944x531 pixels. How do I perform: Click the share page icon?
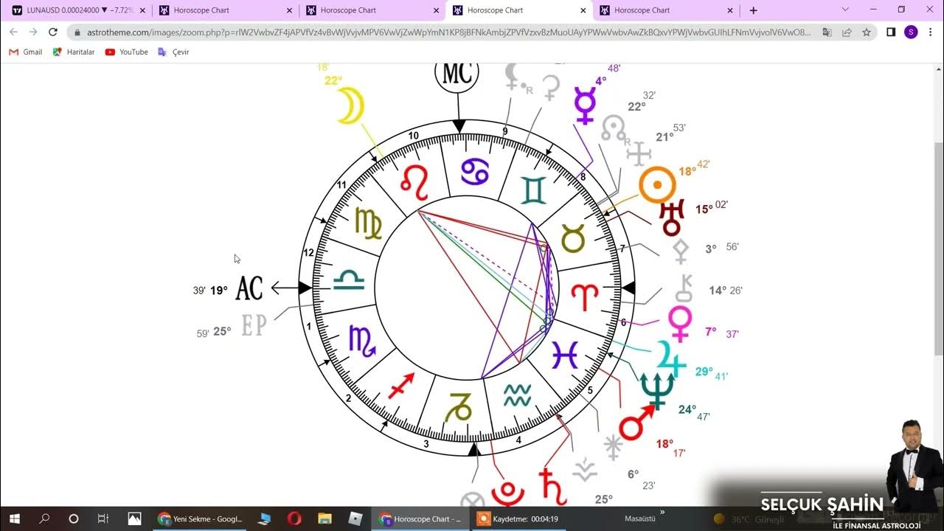point(847,32)
